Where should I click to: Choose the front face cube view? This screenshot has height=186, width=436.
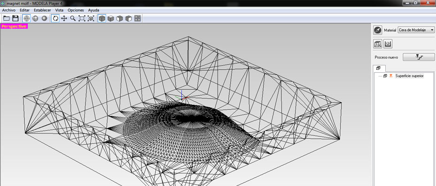(x=119, y=19)
